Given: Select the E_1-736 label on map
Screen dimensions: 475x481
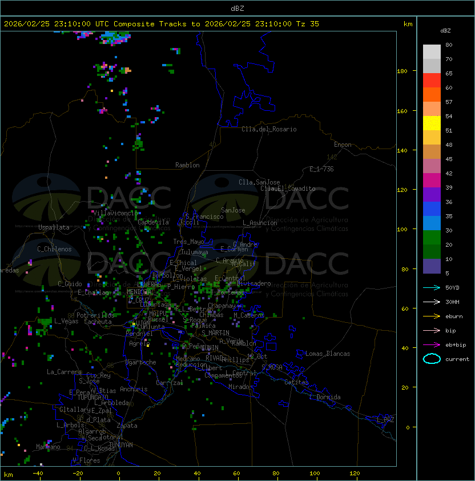Looking at the screenshot, I should point(321,169).
